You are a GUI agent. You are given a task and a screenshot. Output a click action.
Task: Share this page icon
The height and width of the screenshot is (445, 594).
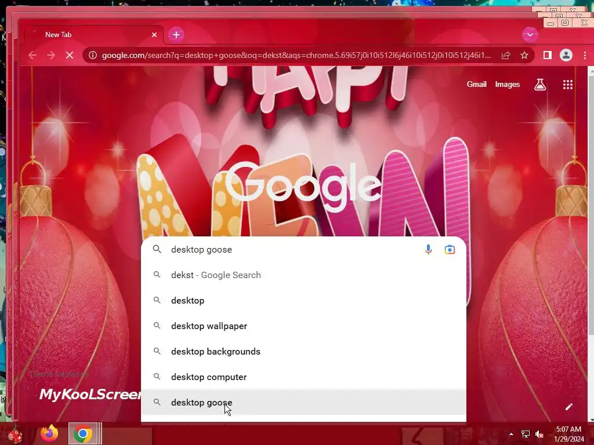[506, 55]
